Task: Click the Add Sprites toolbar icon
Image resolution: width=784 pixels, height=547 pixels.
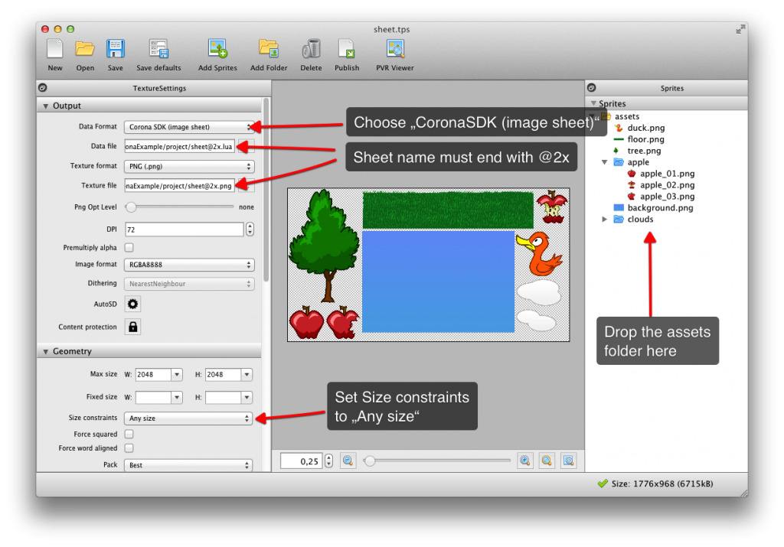Action: (x=217, y=50)
